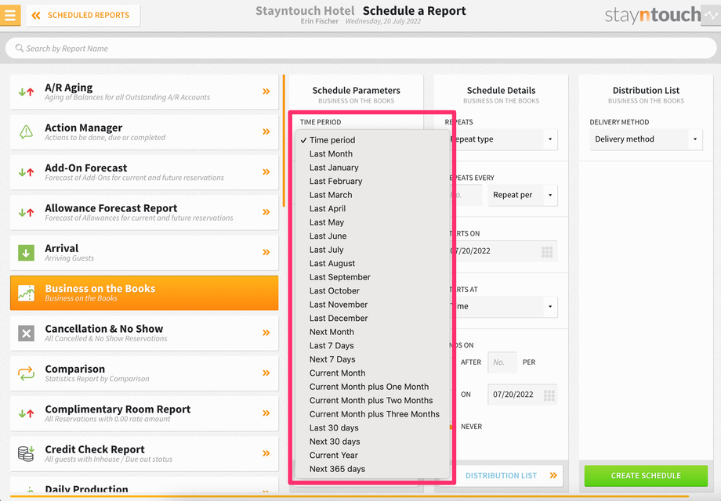Expand the Complimentary Room Report chevron
The image size is (721, 501).
(266, 413)
